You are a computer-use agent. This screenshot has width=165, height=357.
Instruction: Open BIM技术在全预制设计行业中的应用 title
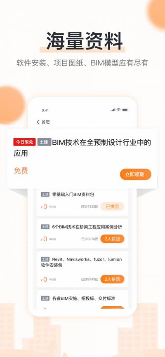pyautogui.click(x=82, y=148)
